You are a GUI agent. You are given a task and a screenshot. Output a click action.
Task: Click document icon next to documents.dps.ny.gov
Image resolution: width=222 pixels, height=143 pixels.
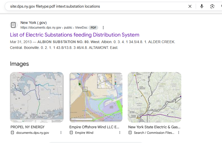[12, 132]
